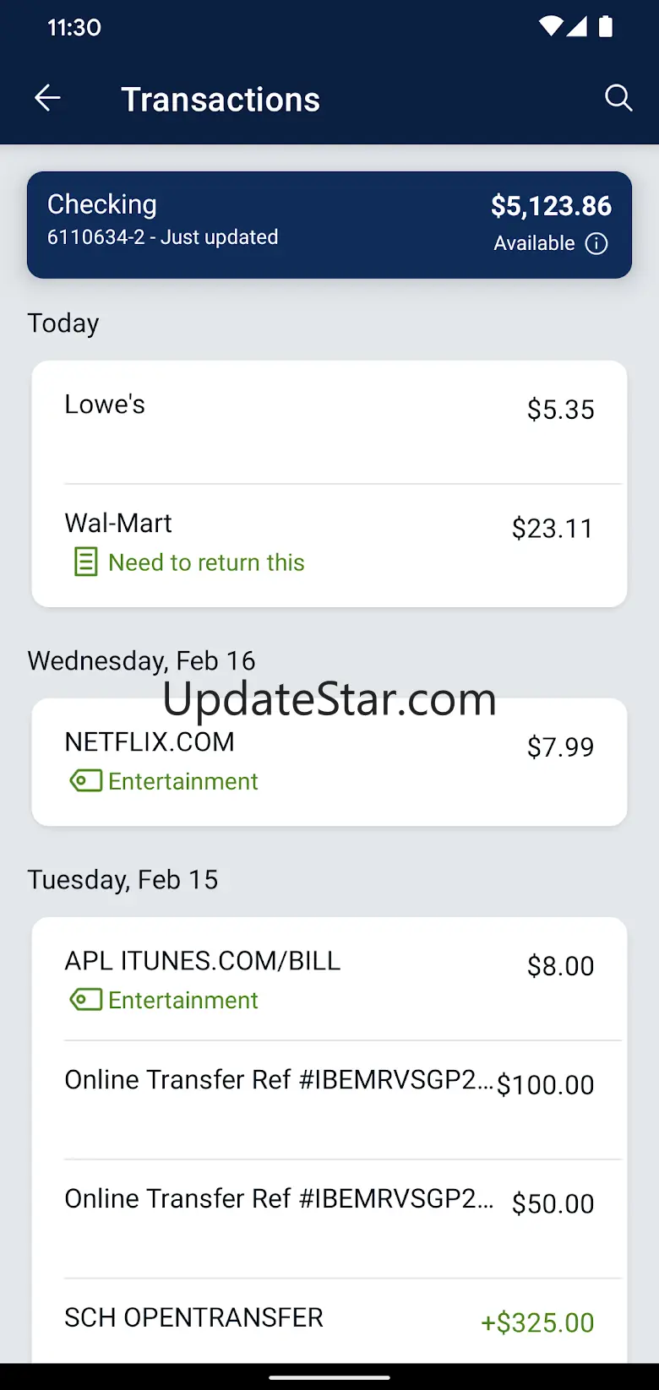Open the NETFLIX.COM transaction

click(329, 762)
